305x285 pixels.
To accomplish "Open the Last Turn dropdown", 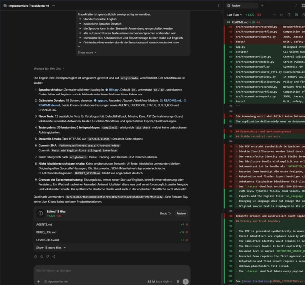I will pyautogui.click(x=234, y=15).
